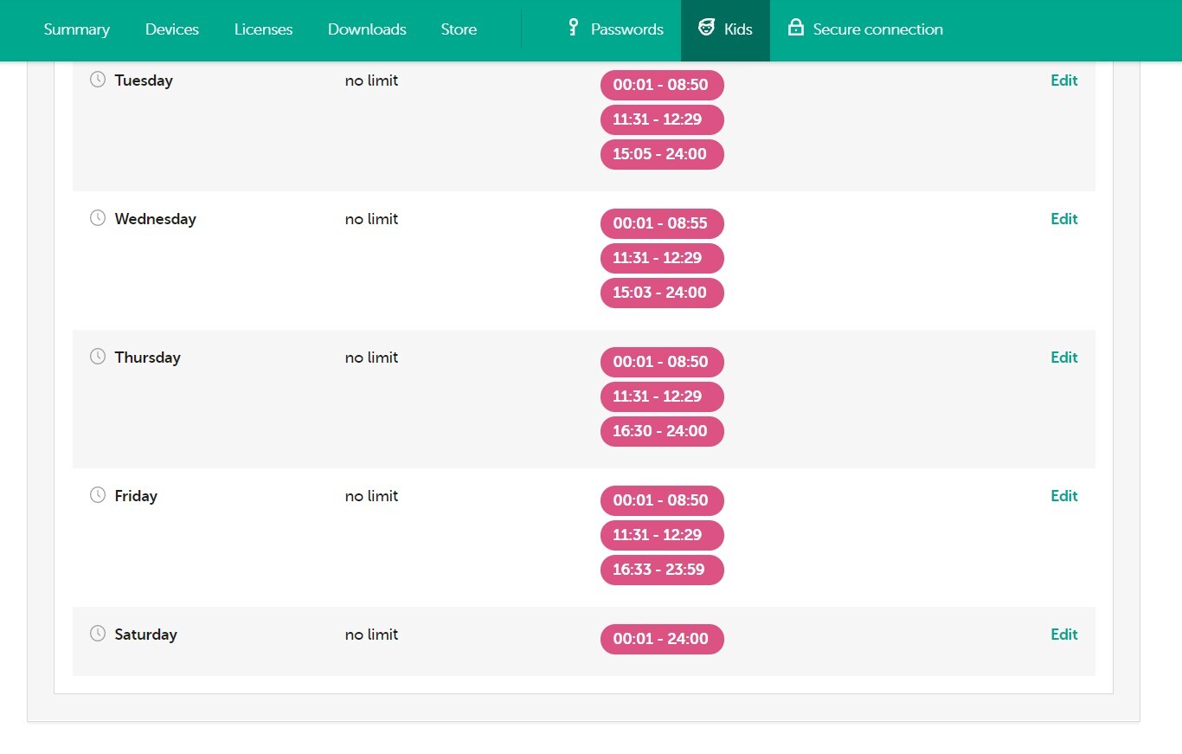This screenshot has width=1182, height=754.
Task: Click the Secure connection lock icon
Action: coord(795,28)
